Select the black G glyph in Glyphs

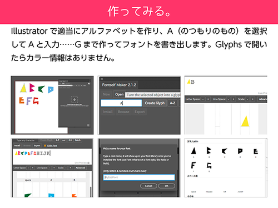[x=209, y=165]
